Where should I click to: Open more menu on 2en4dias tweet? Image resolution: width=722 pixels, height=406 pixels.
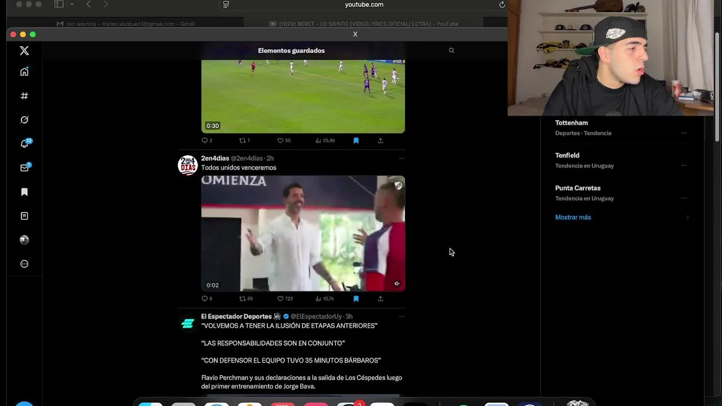pyautogui.click(x=402, y=158)
